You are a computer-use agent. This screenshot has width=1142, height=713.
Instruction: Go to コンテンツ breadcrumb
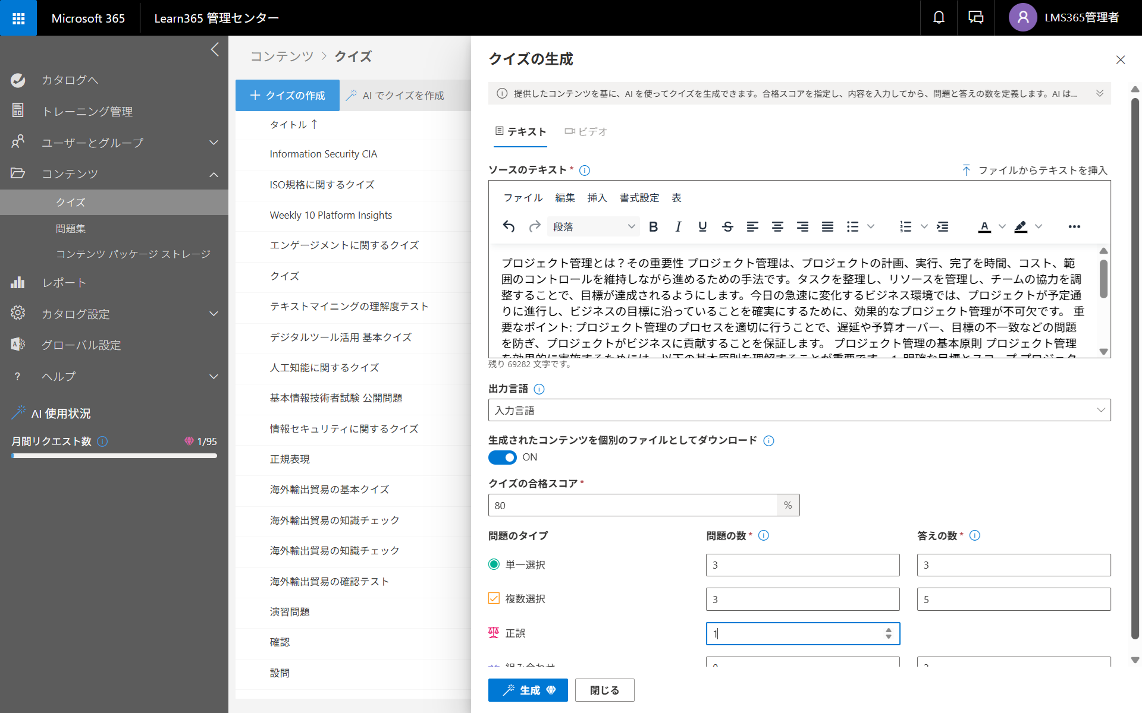click(x=282, y=56)
